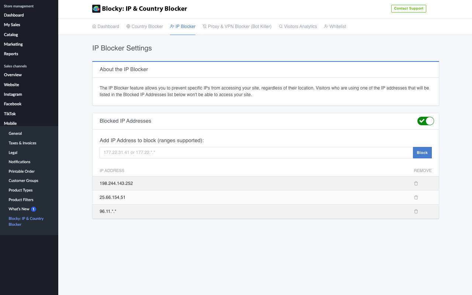This screenshot has width=472, height=295.
Task: Open the Whitelist tab
Action: pos(335,27)
